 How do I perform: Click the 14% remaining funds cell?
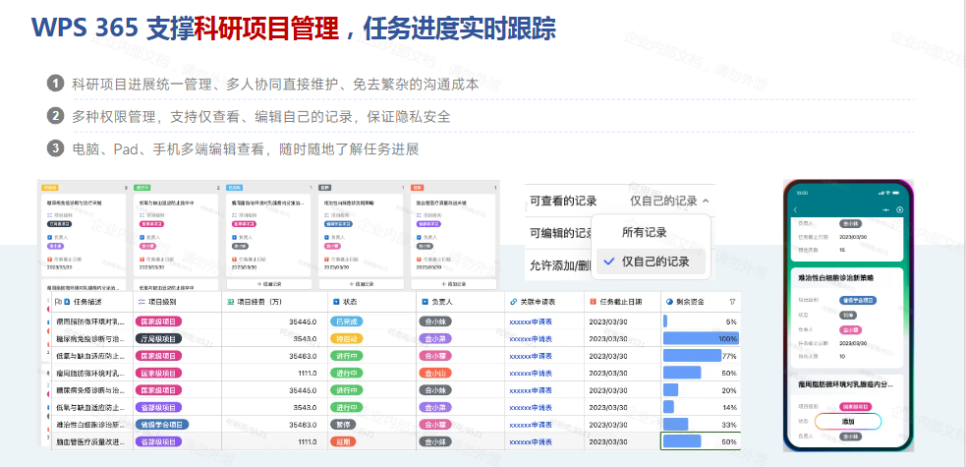pos(701,407)
